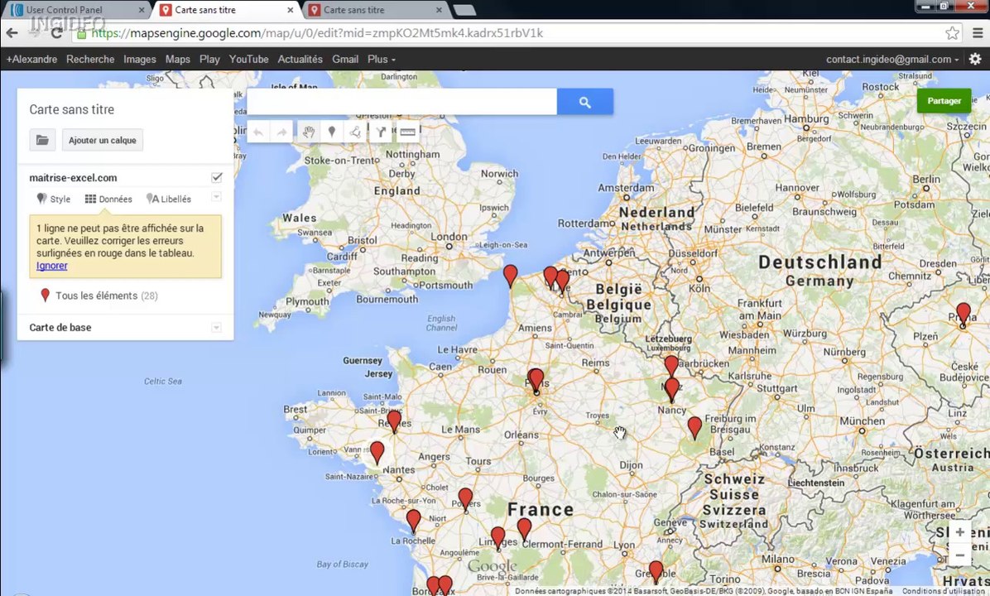Click the Ignorer link in warning

click(x=52, y=266)
